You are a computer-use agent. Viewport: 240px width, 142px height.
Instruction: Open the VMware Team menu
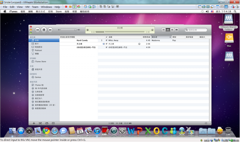35,7
